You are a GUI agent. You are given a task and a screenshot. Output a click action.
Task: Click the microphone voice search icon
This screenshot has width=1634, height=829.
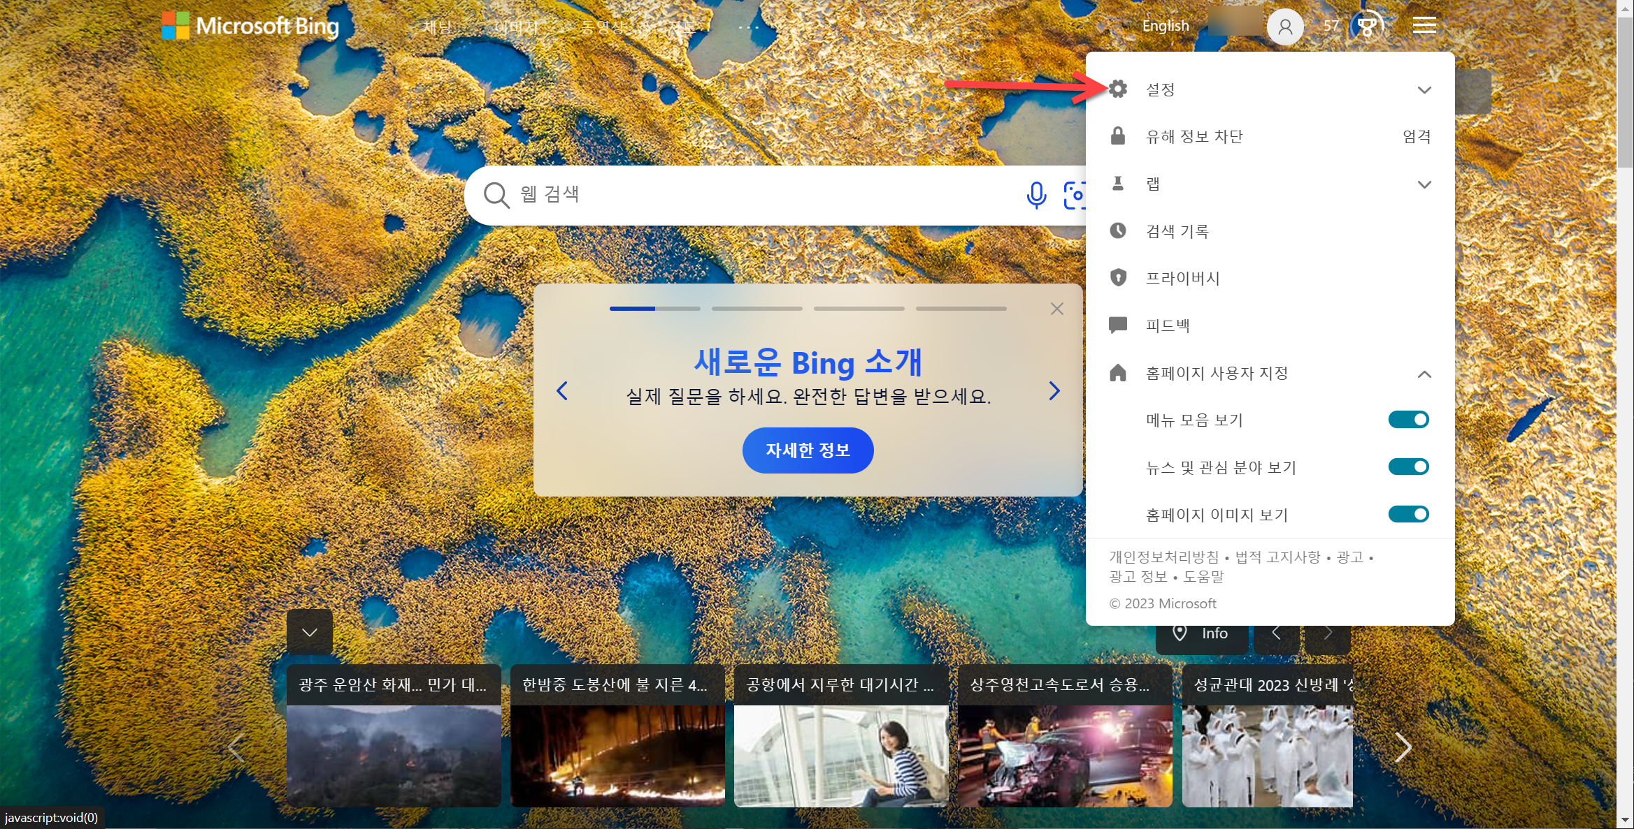tap(1036, 195)
